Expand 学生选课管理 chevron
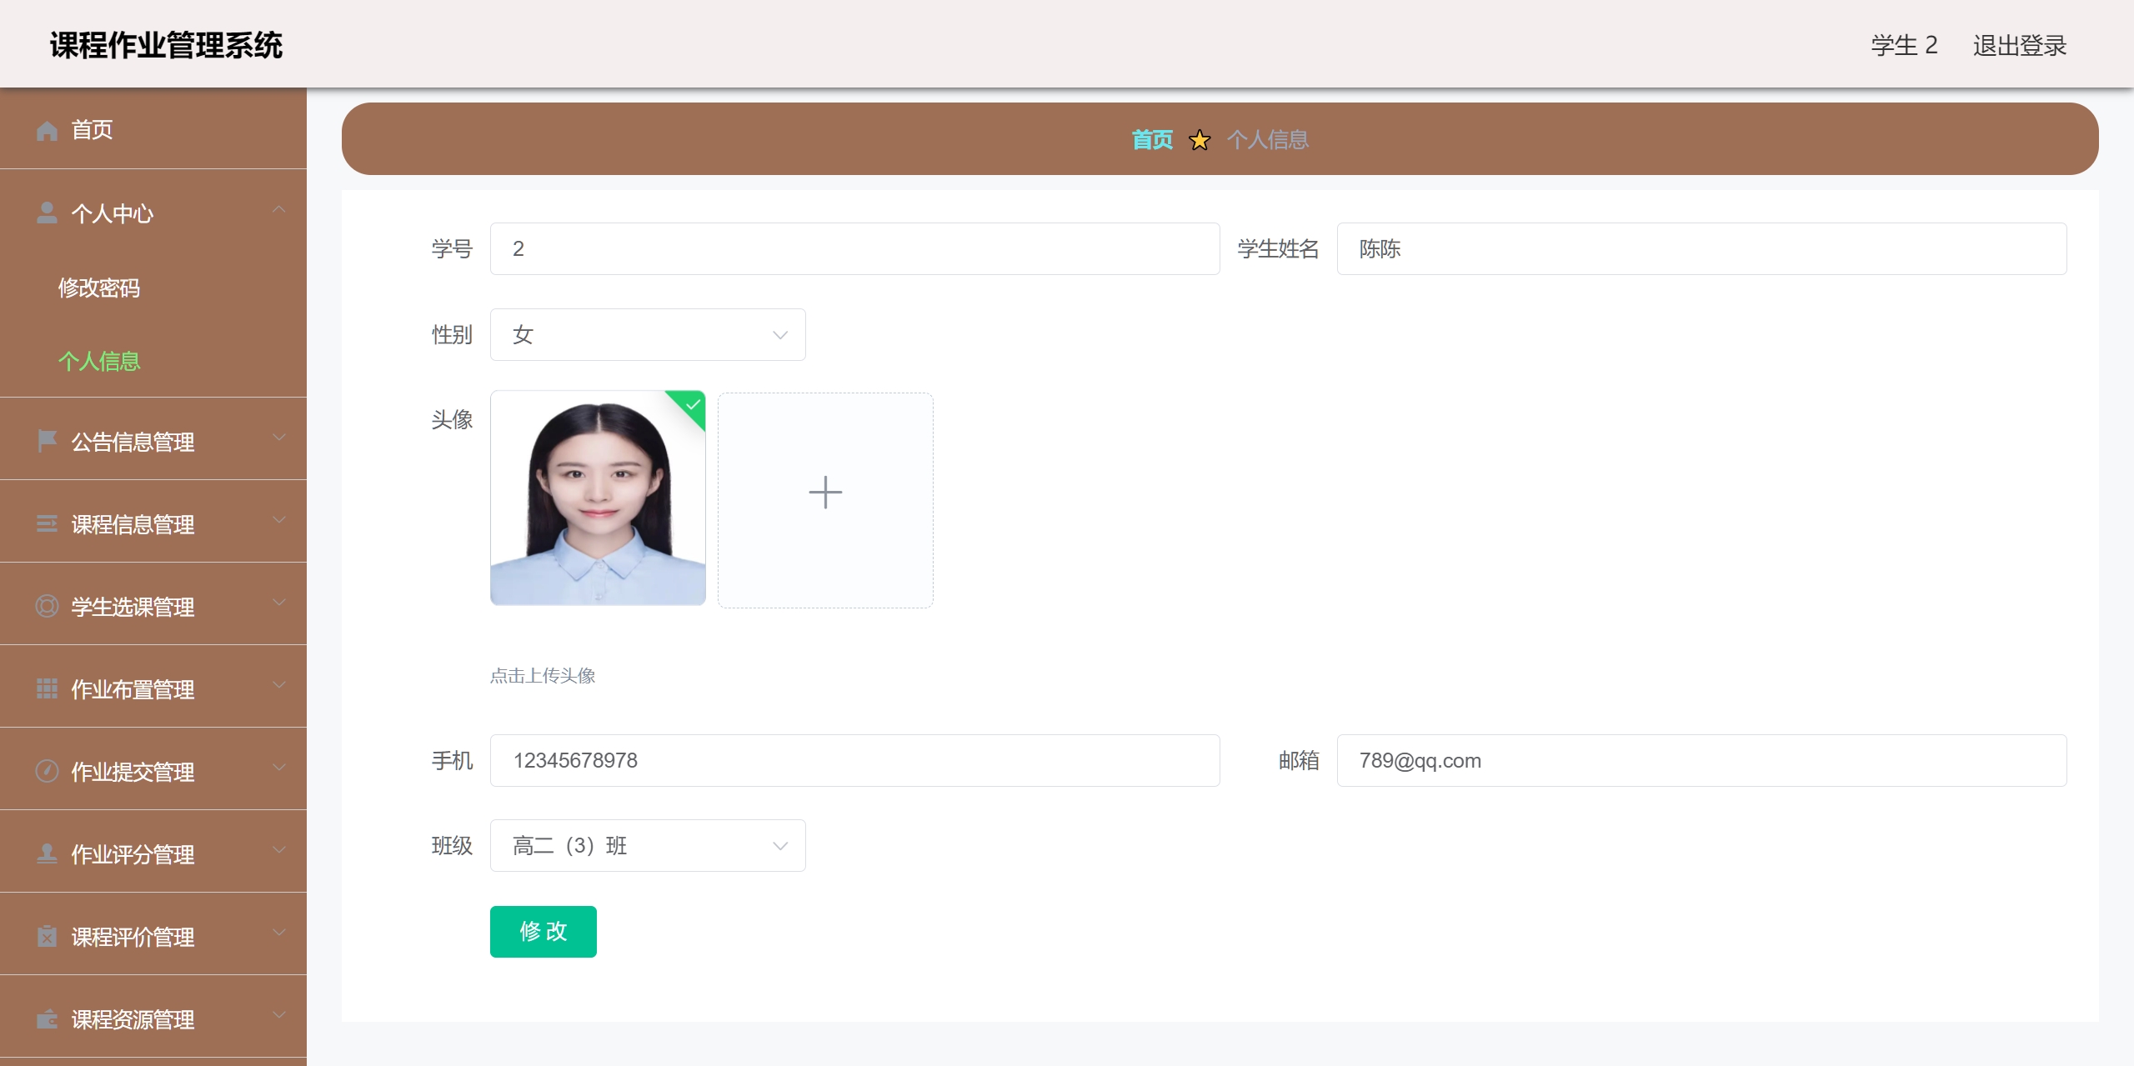This screenshot has width=2134, height=1066. pyautogui.click(x=279, y=602)
